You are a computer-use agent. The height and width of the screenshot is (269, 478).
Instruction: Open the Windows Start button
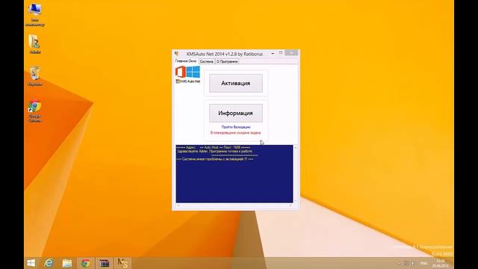(x=31, y=263)
